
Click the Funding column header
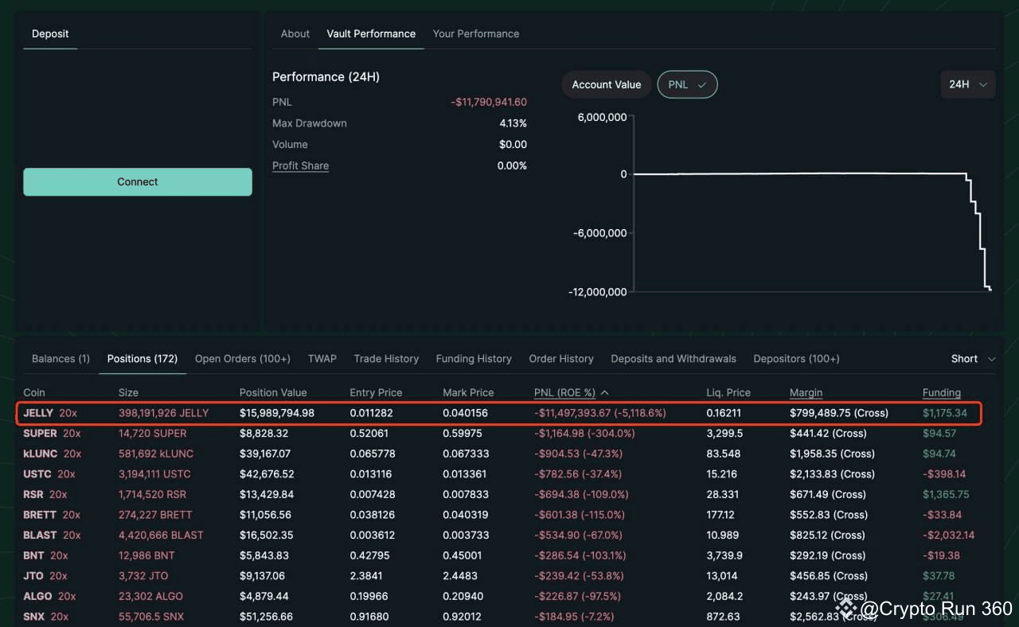pyautogui.click(x=941, y=392)
